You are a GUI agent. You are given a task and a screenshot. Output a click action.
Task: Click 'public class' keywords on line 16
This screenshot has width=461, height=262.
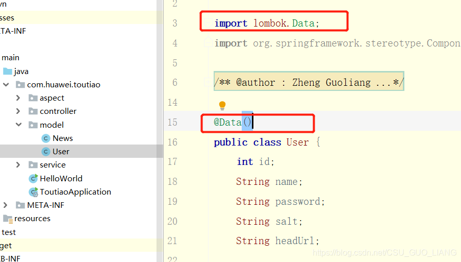coord(247,142)
